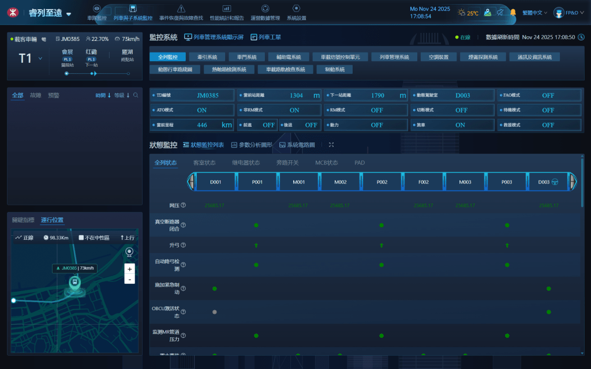This screenshot has width=591, height=369.
Task: Open the 運營數據管理 module icon
Action: [x=265, y=7]
